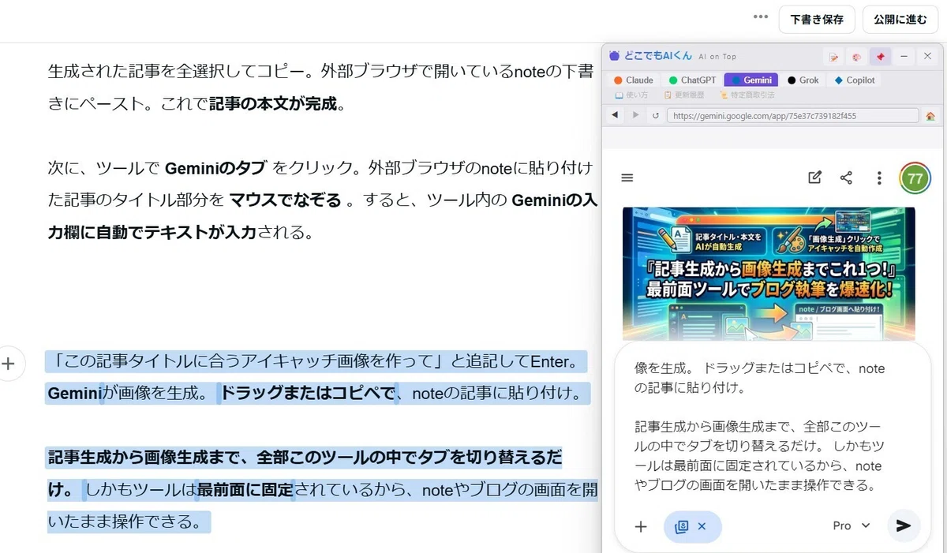Viewport: 947px width, 553px height.
Task: Open the Gemini hamburger main menu
Action: (x=627, y=178)
